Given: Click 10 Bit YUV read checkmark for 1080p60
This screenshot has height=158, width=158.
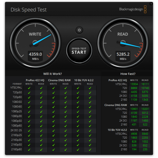Looking at the screenshot, I should (90, 126).
